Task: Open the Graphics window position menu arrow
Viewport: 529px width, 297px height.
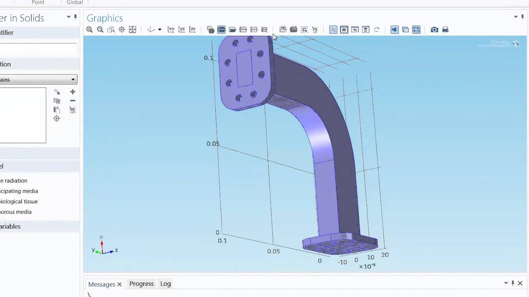Action: click(516, 17)
